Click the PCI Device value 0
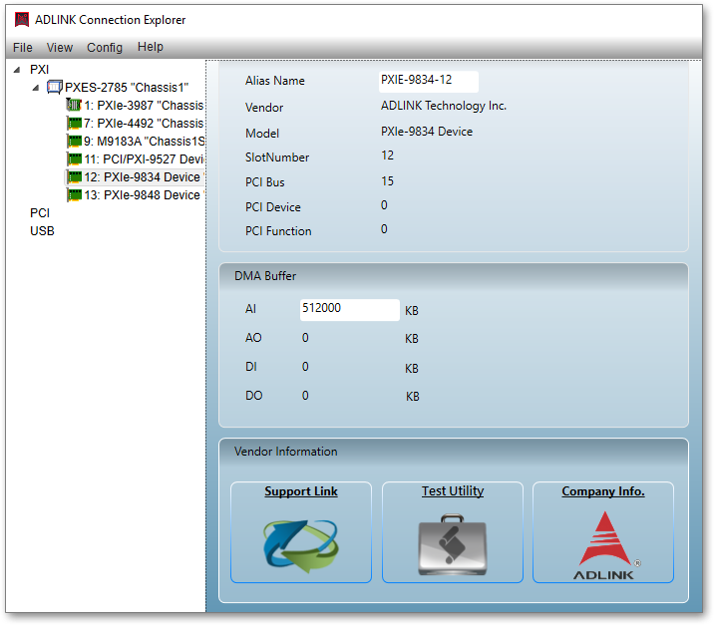Viewport: 714px width, 625px height. 384,205
